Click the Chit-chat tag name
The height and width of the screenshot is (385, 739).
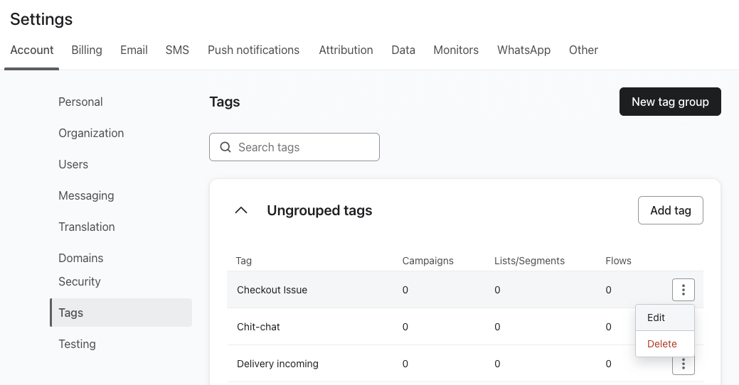point(258,327)
